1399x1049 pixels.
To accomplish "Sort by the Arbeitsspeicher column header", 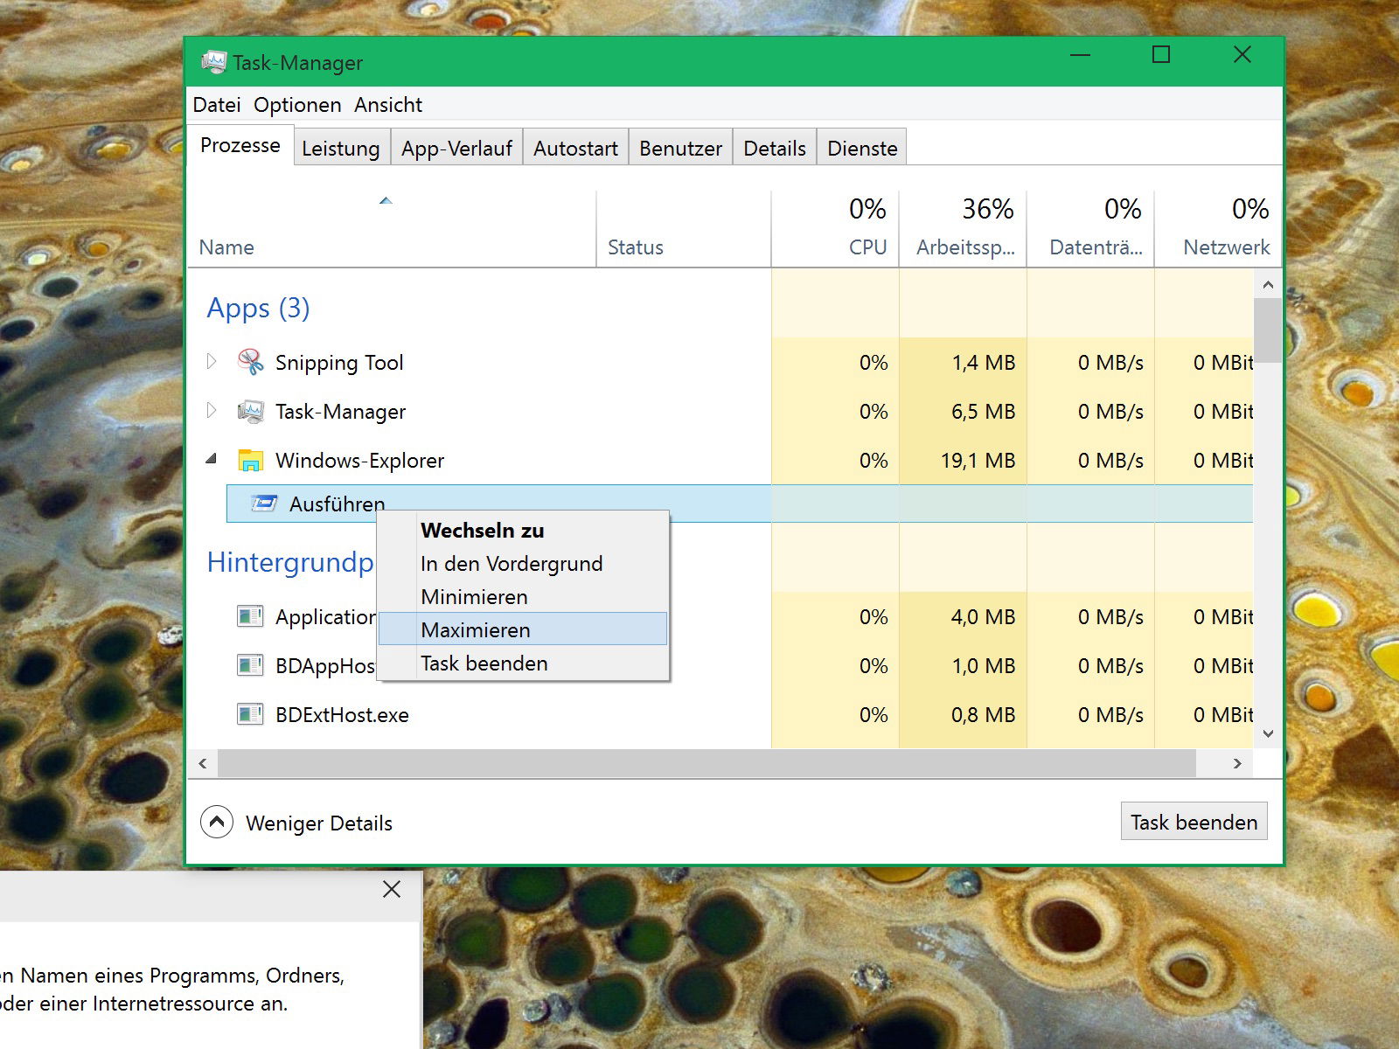I will coord(963,229).
